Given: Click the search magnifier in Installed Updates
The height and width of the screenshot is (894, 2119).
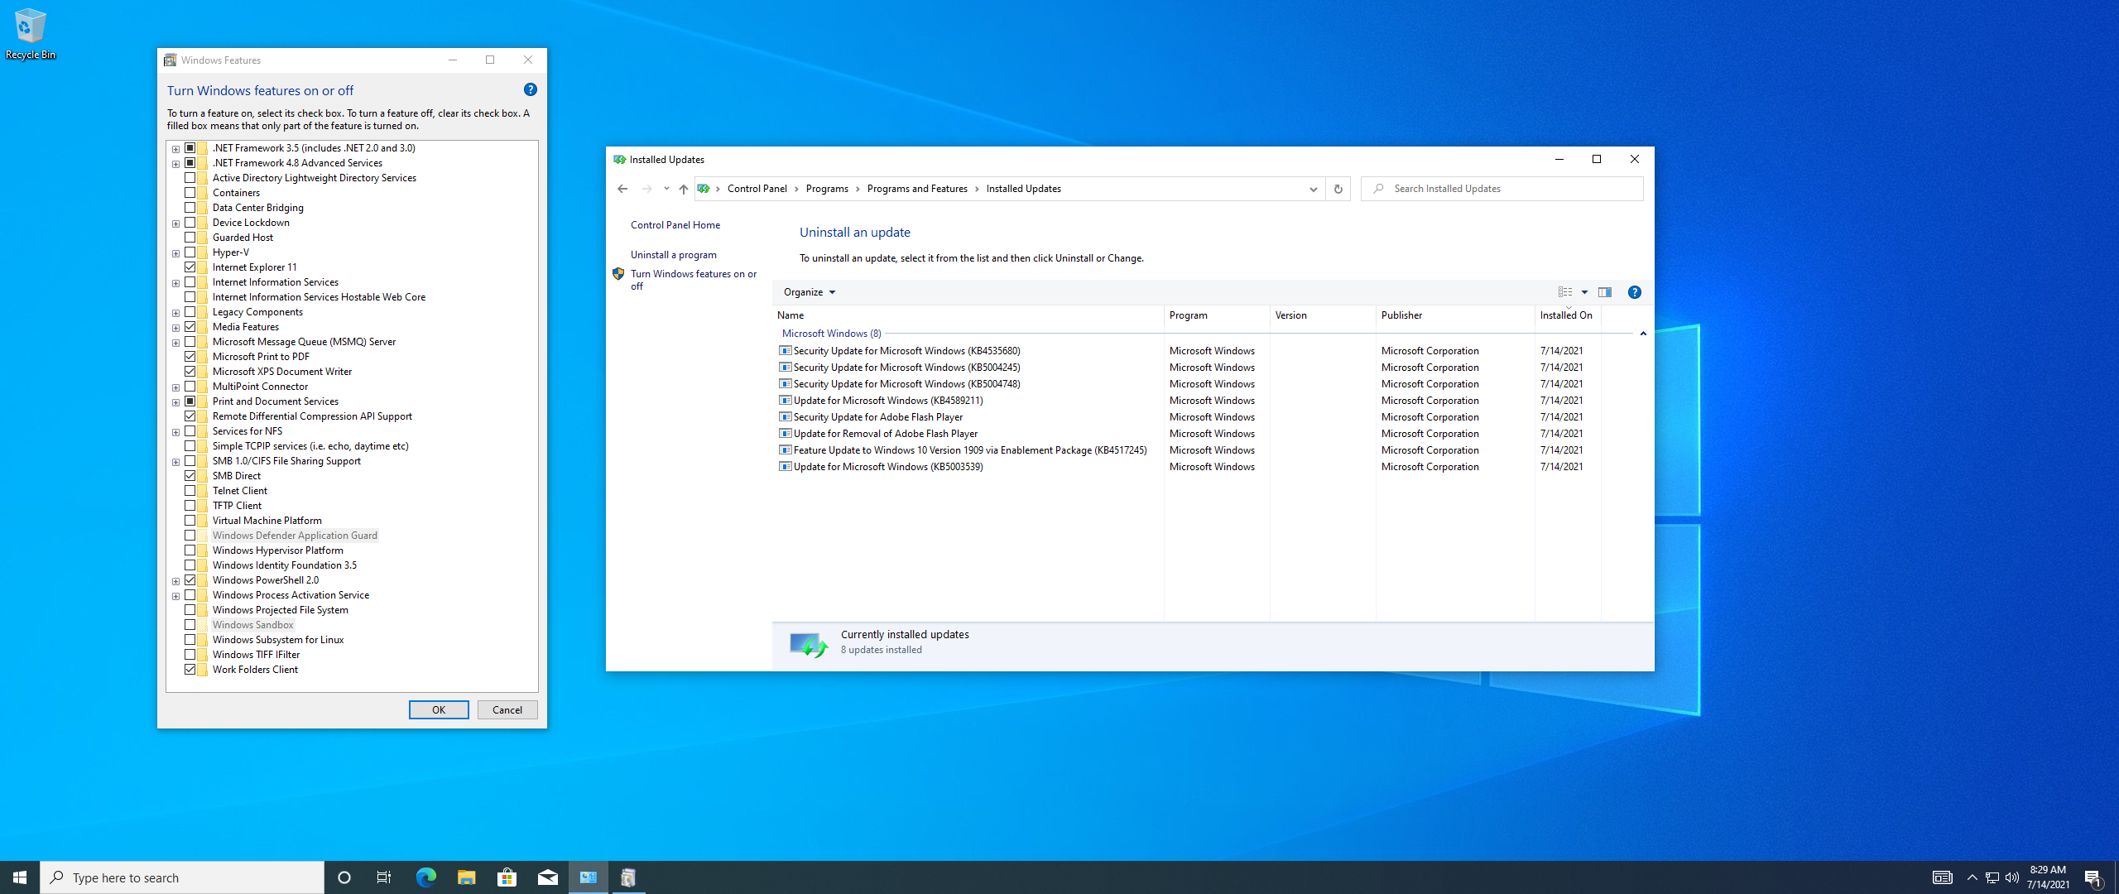Looking at the screenshot, I should 1378,189.
